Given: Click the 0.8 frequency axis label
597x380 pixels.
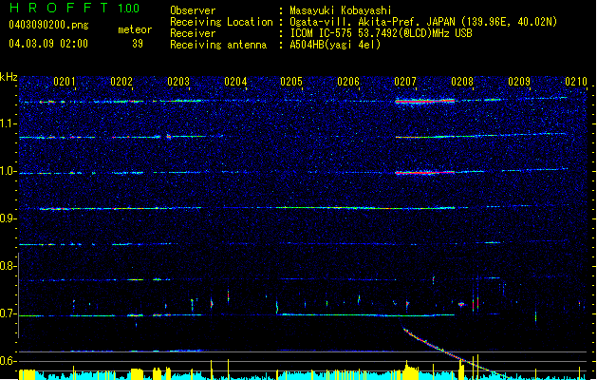Looking at the screenshot, I should (x=9, y=266).
